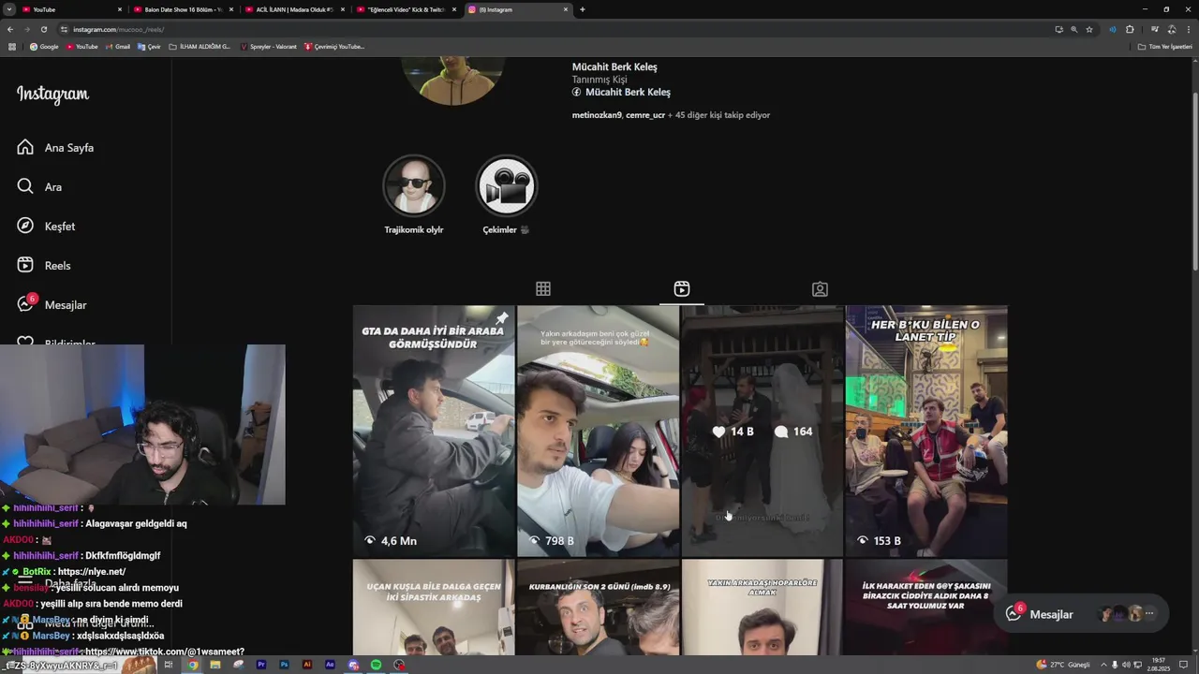Open the Tüm Yer İşaretleri folder
This screenshot has width=1199, height=674.
click(1164, 46)
